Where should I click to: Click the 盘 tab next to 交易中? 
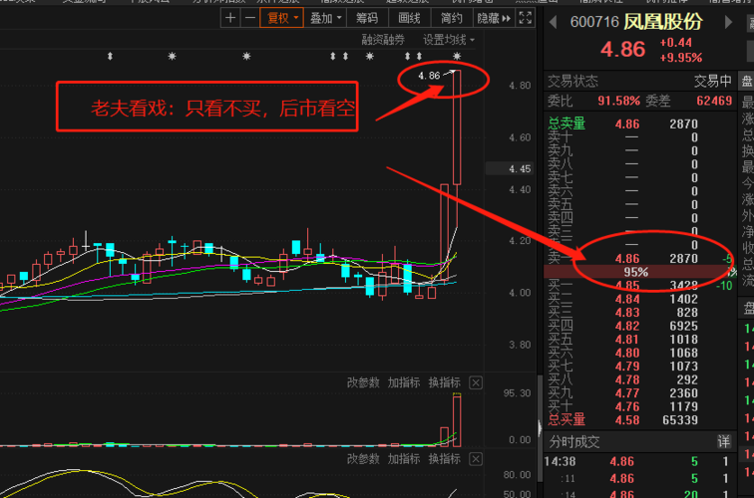(x=747, y=81)
